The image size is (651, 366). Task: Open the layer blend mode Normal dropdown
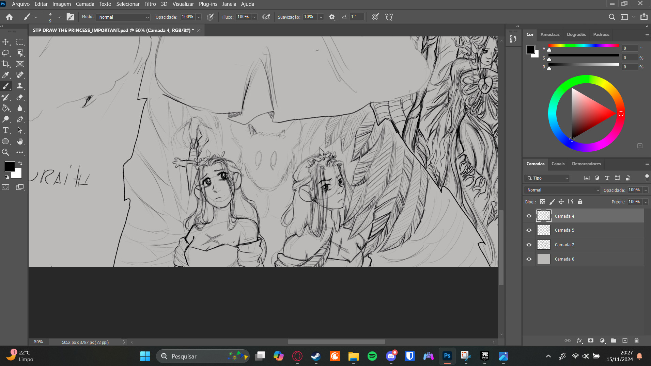pyautogui.click(x=562, y=190)
